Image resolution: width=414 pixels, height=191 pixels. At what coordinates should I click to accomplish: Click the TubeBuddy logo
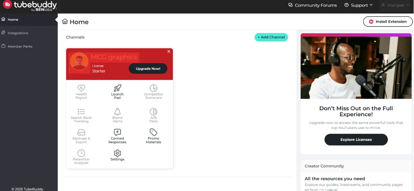click(30, 6)
